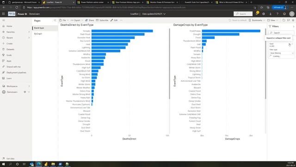
Task: Click the Subscribe button
Action: click(x=102, y=20)
